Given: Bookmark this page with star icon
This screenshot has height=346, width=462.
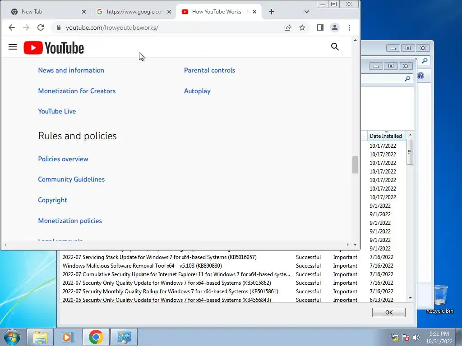Looking at the screenshot, I should [x=302, y=27].
